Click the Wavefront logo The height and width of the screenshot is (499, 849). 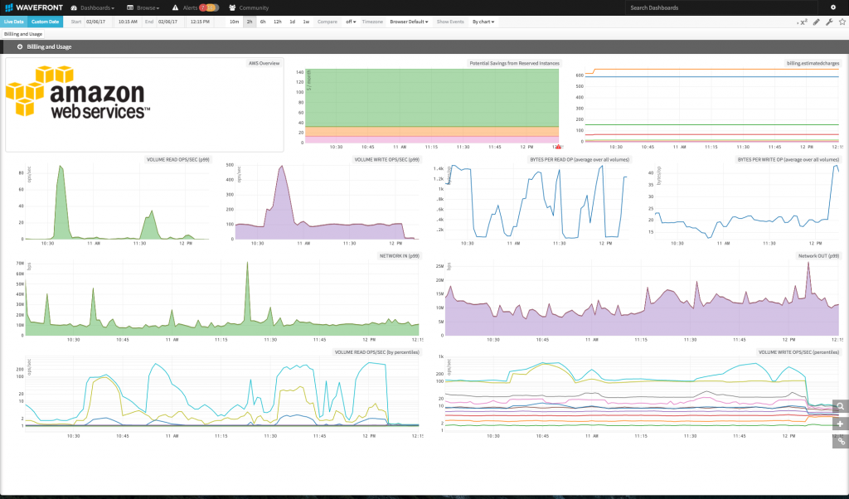(x=33, y=7)
